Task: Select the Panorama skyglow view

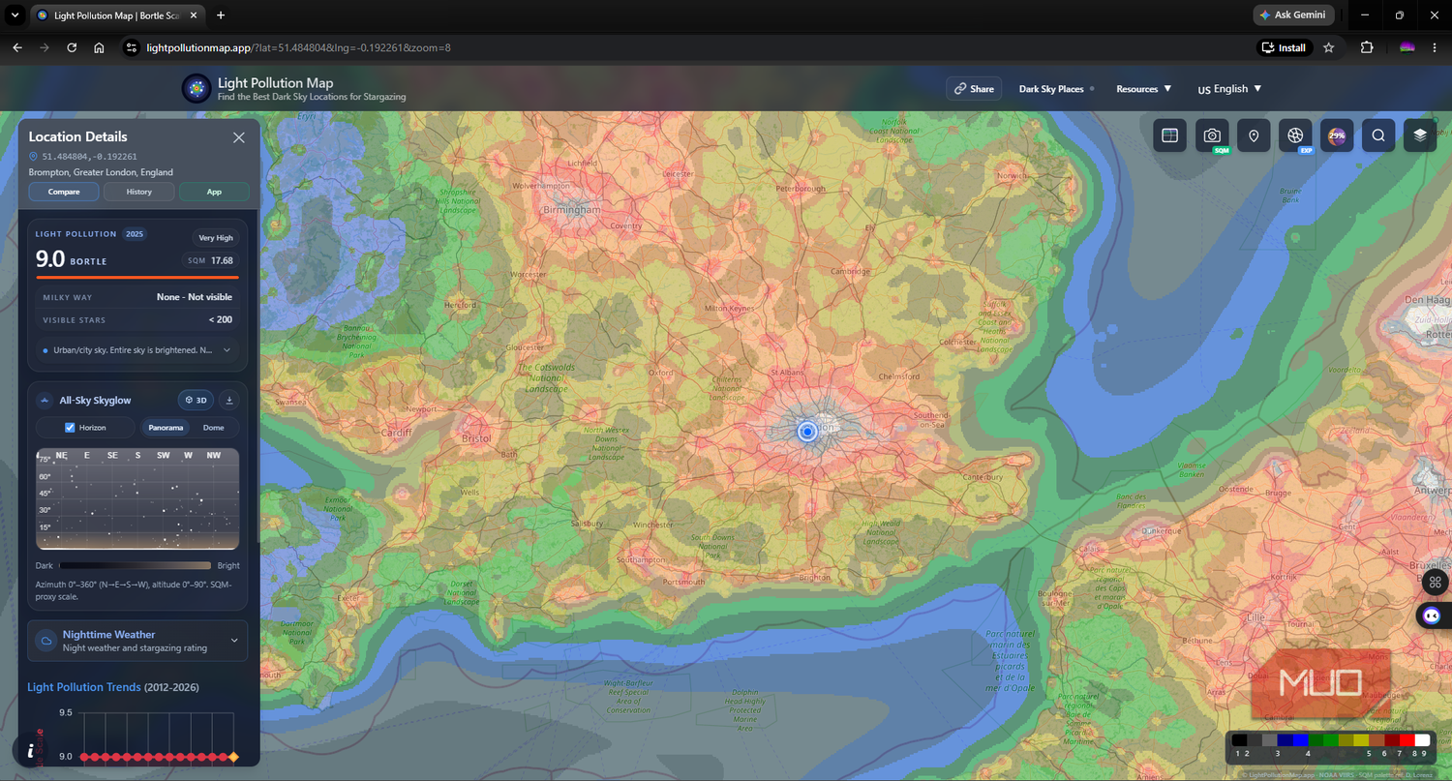Action: (x=166, y=428)
